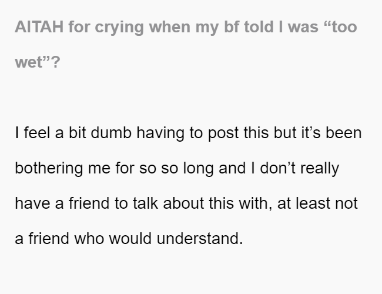The height and width of the screenshot is (294, 382).
Task: Click the word "would" in the last line
Action: point(130,238)
